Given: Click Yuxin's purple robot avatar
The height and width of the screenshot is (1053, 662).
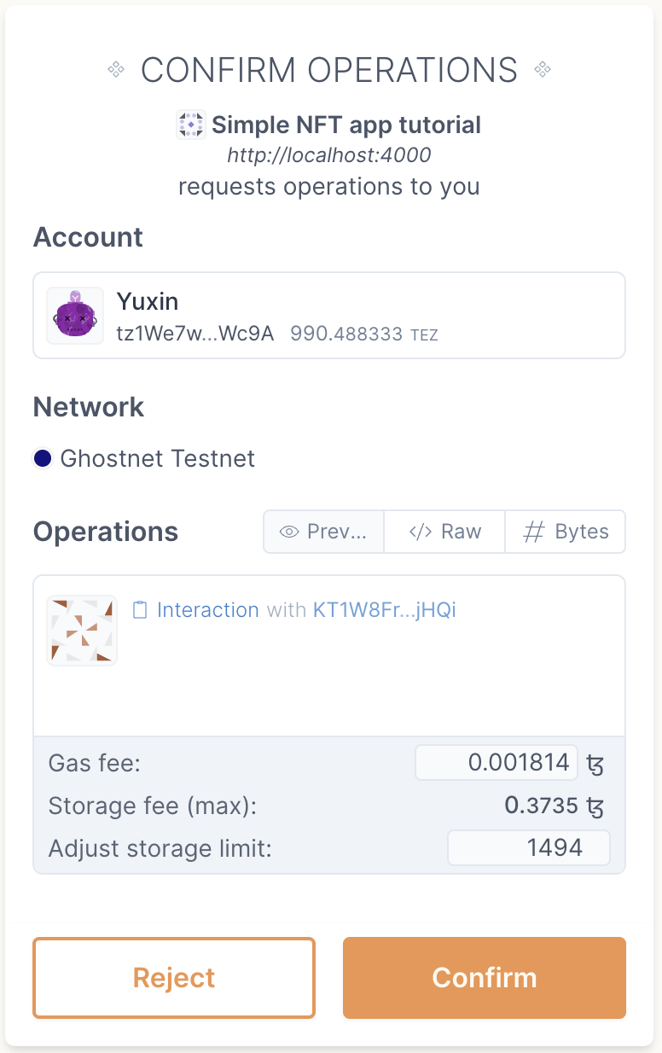Looking at the screenshot, I should pyautogui.click(x=75, y=316).
